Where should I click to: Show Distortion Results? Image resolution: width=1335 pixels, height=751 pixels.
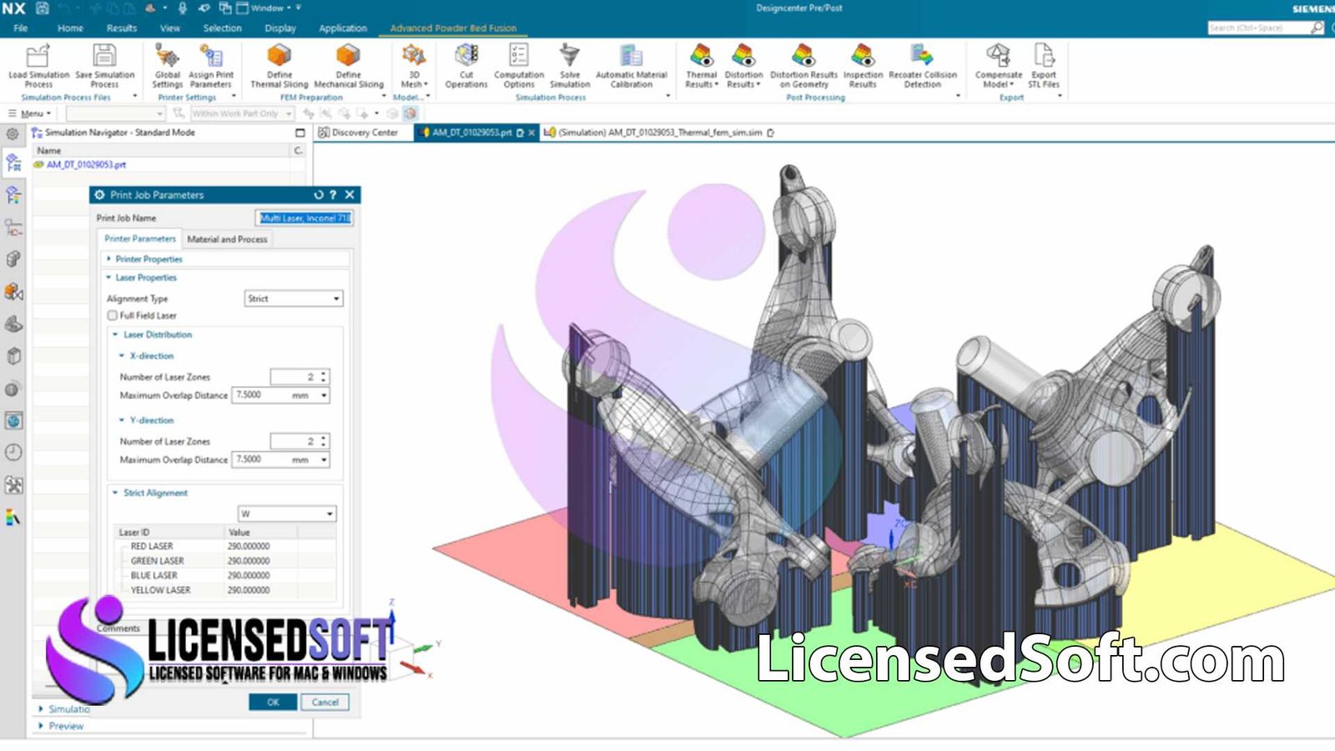click(743, 67)
